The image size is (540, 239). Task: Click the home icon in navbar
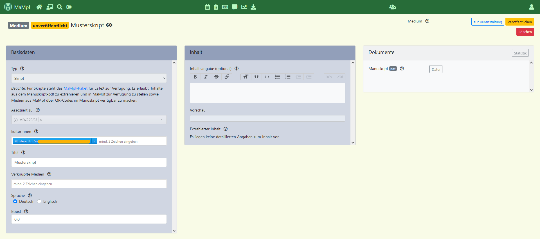[39, 7]
